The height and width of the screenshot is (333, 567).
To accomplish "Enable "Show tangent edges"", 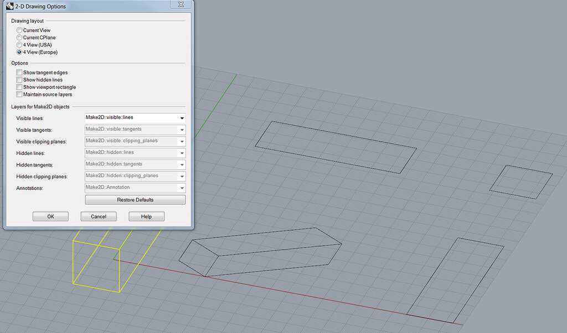I will tap(19, 72).
